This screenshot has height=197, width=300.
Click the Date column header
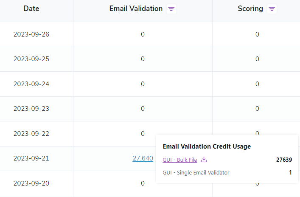coord(31,9)
